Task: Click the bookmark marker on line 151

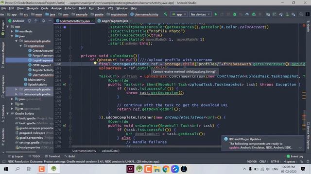Action: click(65, 27)
